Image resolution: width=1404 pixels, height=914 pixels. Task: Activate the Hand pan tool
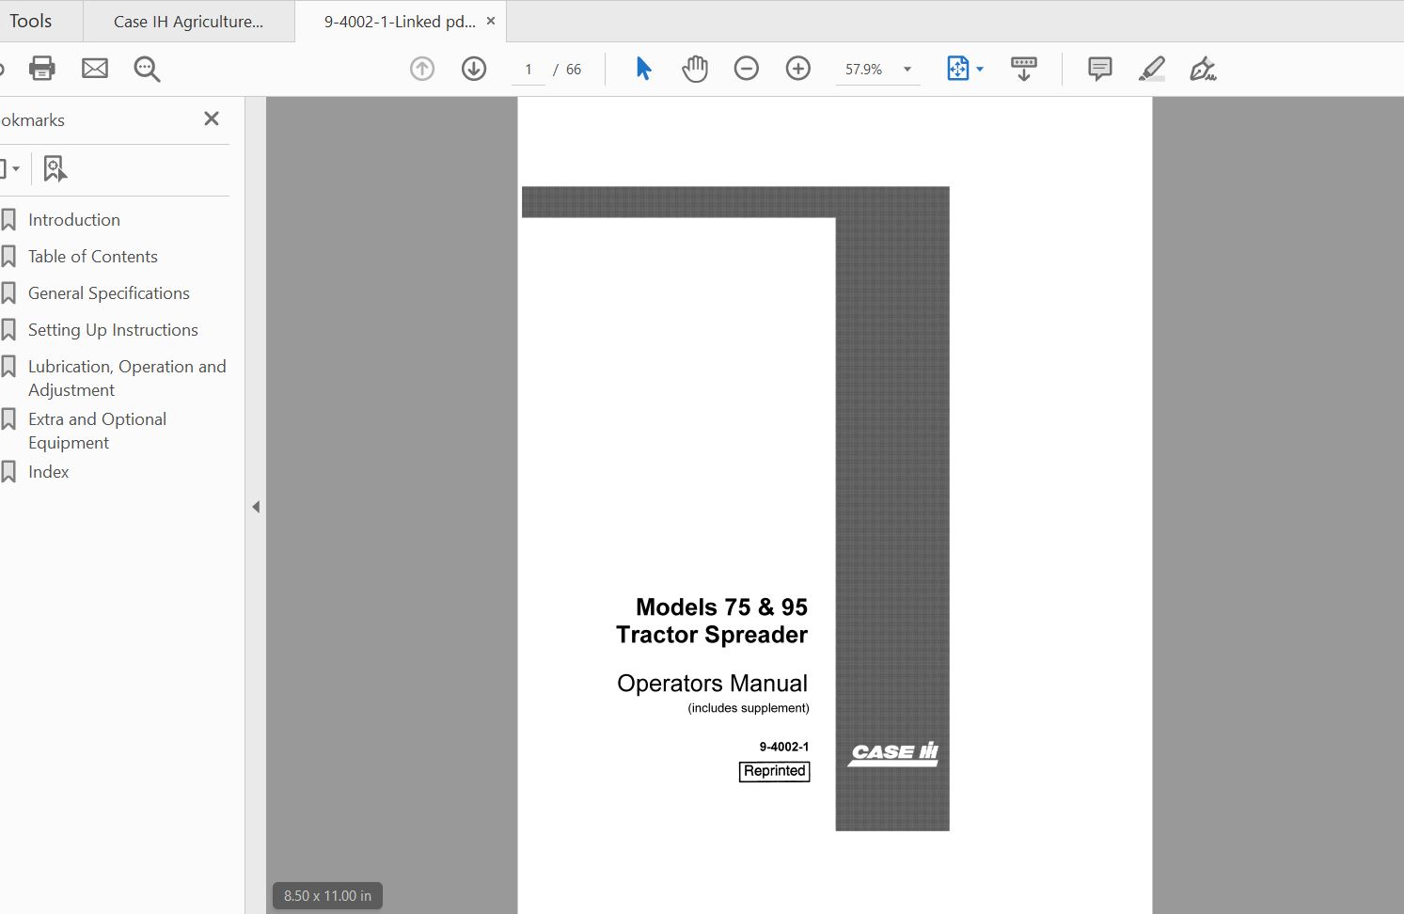pyautogui.click(x=695, y=69)
